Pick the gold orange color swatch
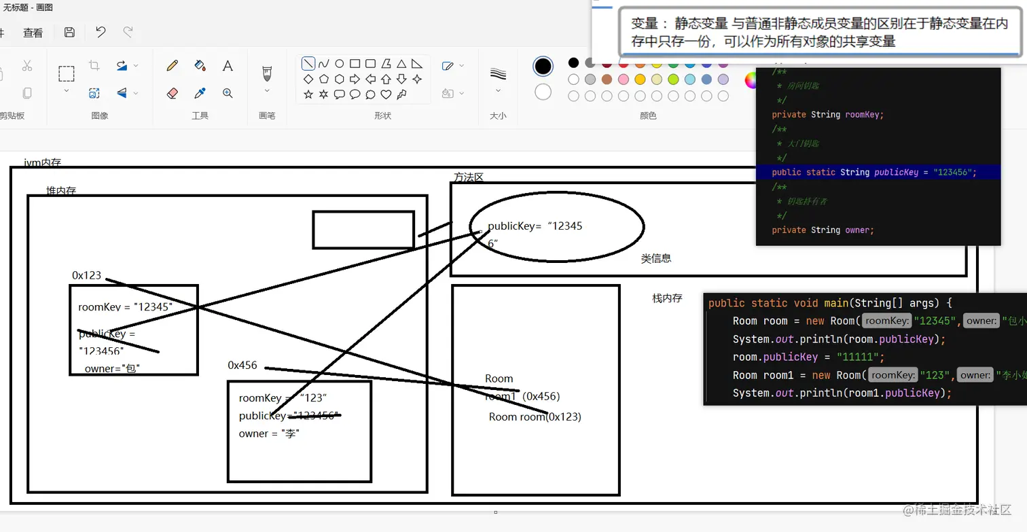The width and height of the screenshot is (1027, 532). [x=640, y=79]
